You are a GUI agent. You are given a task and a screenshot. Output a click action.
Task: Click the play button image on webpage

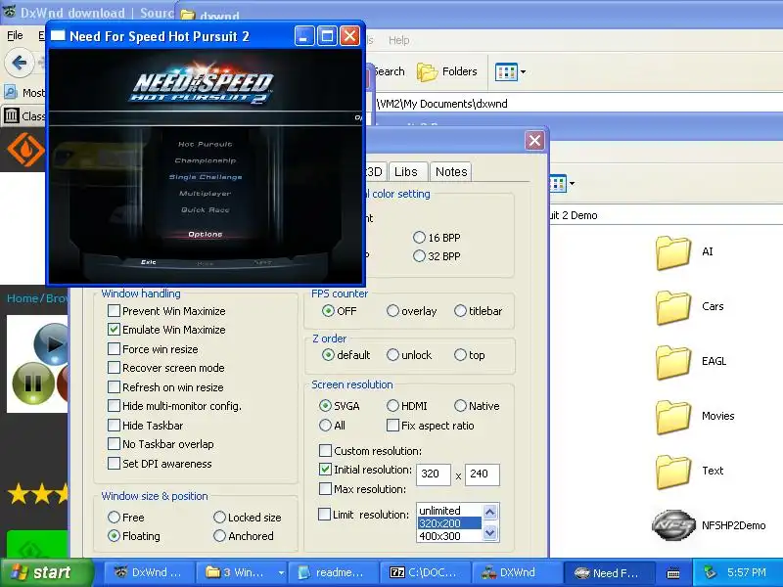point(52,343)
